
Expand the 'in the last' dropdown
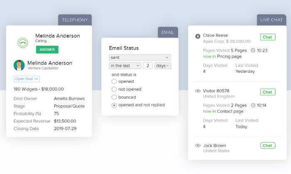pos(125,65)
